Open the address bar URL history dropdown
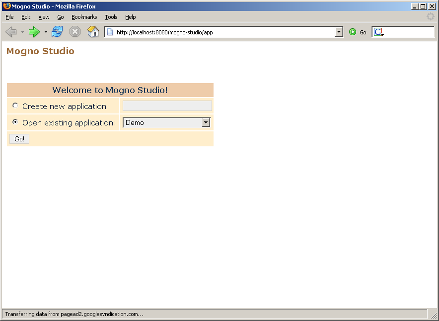This screenshot has height=321, width=439. click(339, 32)
